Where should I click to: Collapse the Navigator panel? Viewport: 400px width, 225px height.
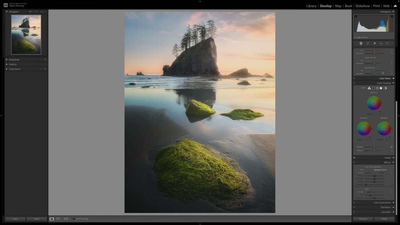pyautogui.click(x=7, y=12)
